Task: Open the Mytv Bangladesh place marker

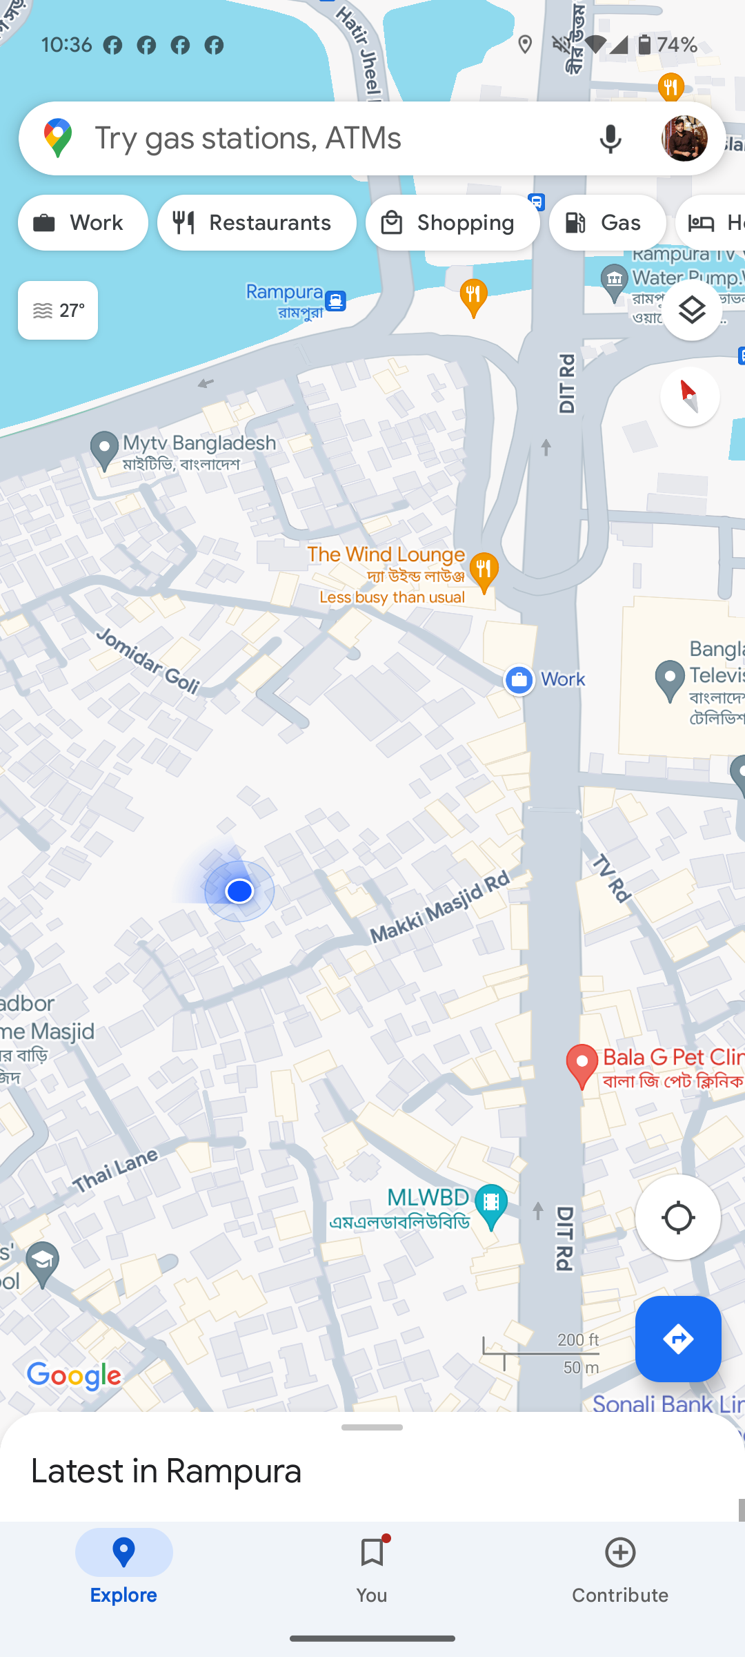Action: pos(104,452)
